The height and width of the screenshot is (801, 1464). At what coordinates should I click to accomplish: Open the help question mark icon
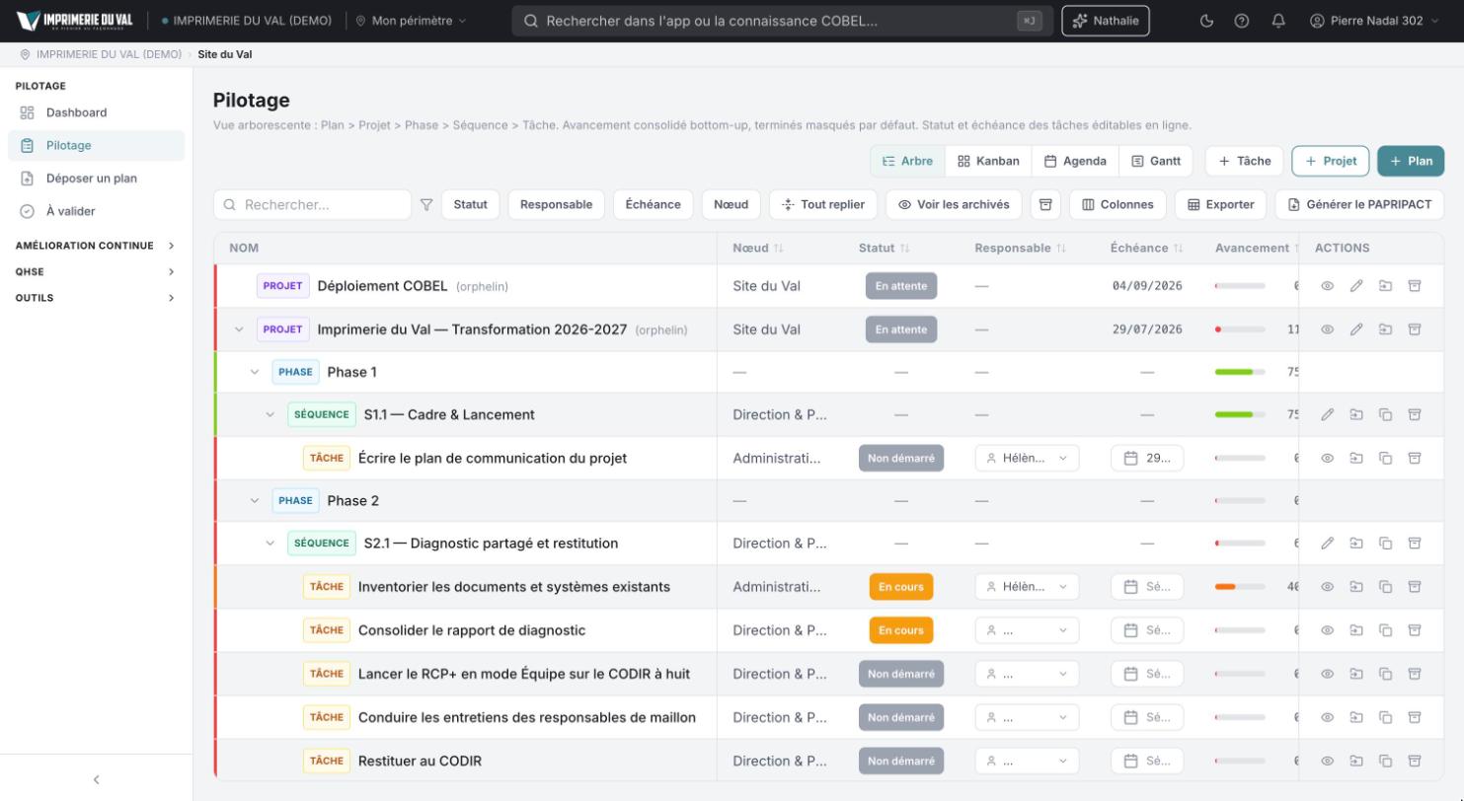click(x=1242, y=21)
